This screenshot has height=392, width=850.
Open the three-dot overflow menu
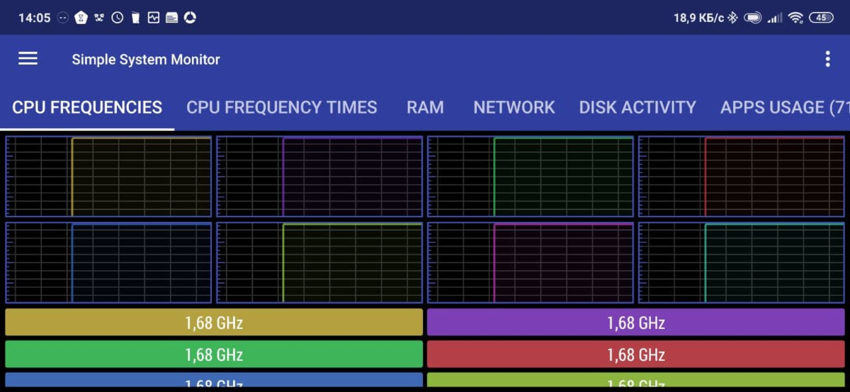[827, 59]
